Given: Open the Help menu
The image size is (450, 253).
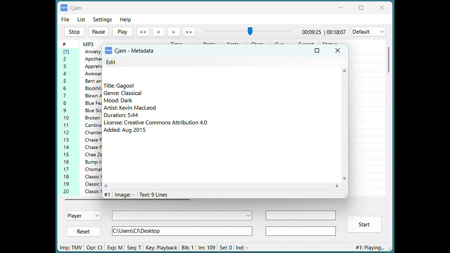Looking at the screenshot, I should [125, 20].
